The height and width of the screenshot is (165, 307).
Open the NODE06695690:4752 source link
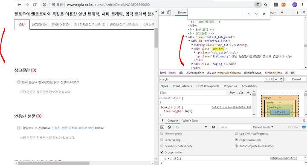pyautogui.click(x=283, y=158)
